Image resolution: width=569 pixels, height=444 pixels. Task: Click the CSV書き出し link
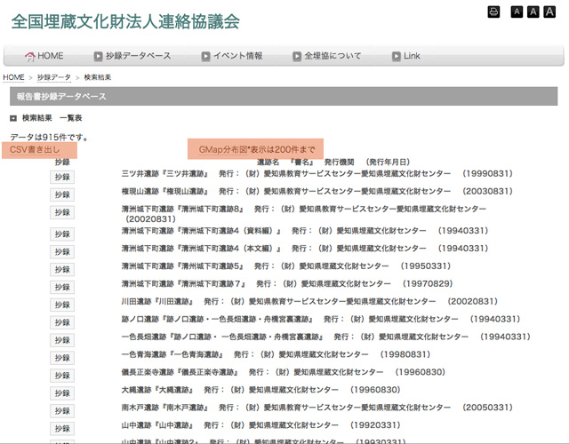pos(35,149)
